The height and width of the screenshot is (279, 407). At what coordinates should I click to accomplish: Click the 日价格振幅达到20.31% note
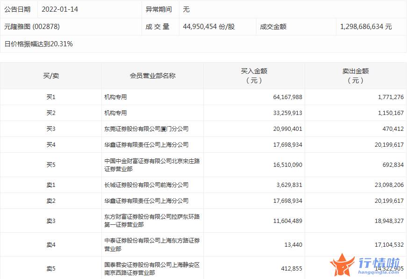(x=38, y=44)
